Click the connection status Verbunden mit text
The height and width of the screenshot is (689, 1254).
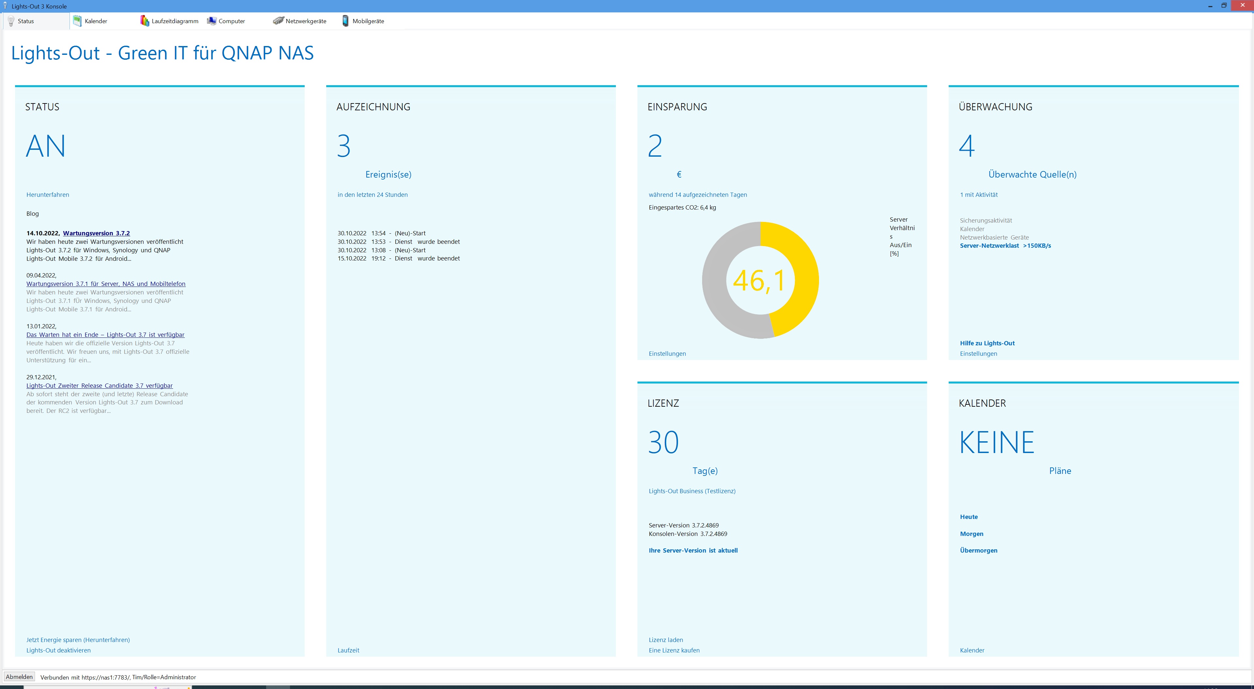(118, 677)
